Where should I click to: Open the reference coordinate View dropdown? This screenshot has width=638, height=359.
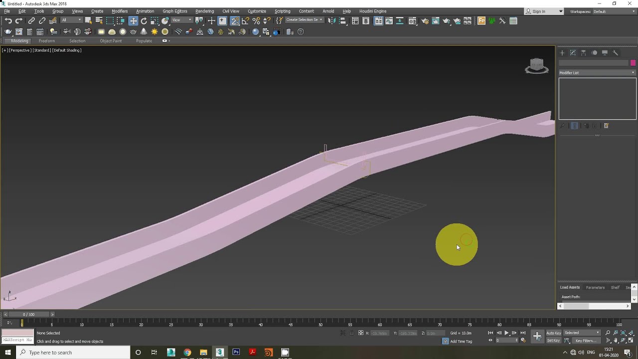click(181, 20)
